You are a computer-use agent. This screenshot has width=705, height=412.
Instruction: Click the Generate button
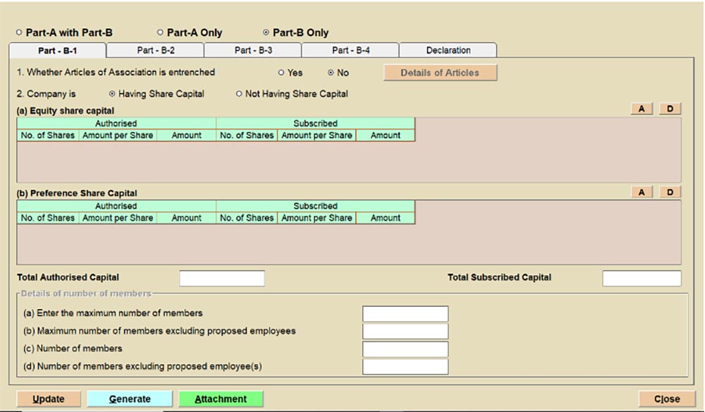pyautogui.click(x=129, y=399)
